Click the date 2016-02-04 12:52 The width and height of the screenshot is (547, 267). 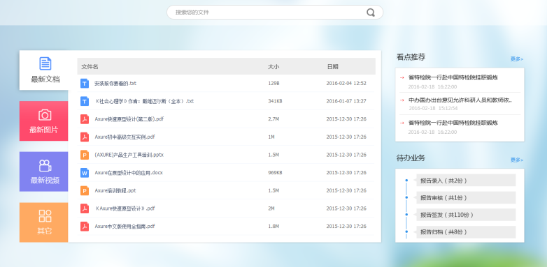coord(346,84)
